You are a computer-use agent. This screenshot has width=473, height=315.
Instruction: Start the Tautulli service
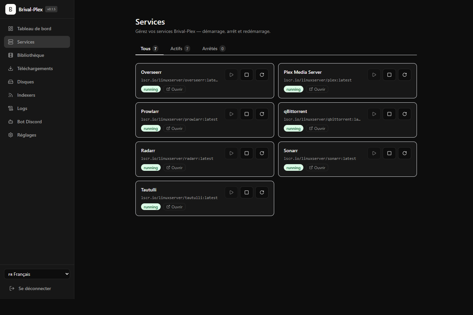tap(231, 192)
